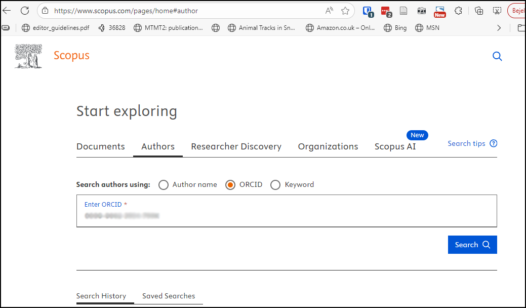Select the ORCID radio button
Image resolution: width=526 pixels, height=308 pixels.
[230, 185]
